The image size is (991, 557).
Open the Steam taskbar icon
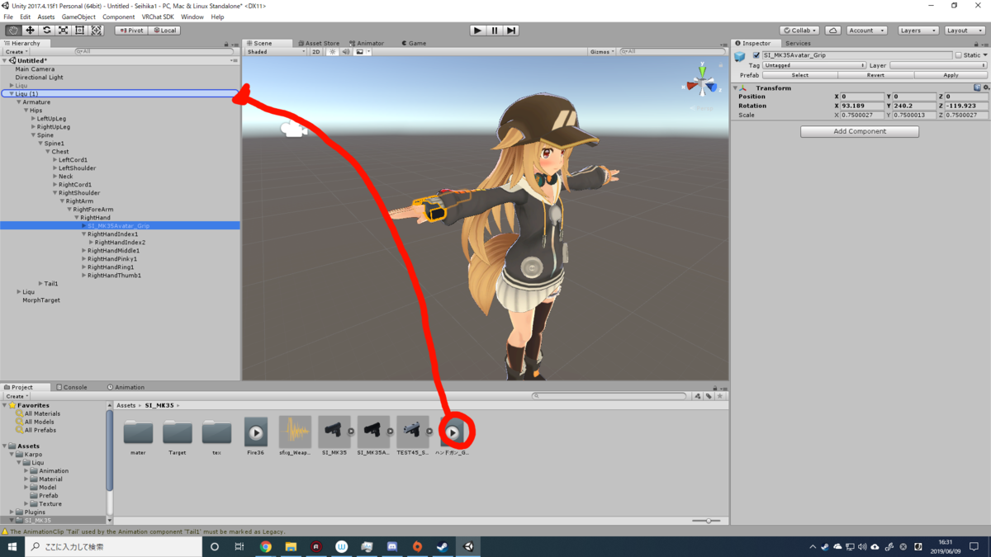click(x=443, y=546)
